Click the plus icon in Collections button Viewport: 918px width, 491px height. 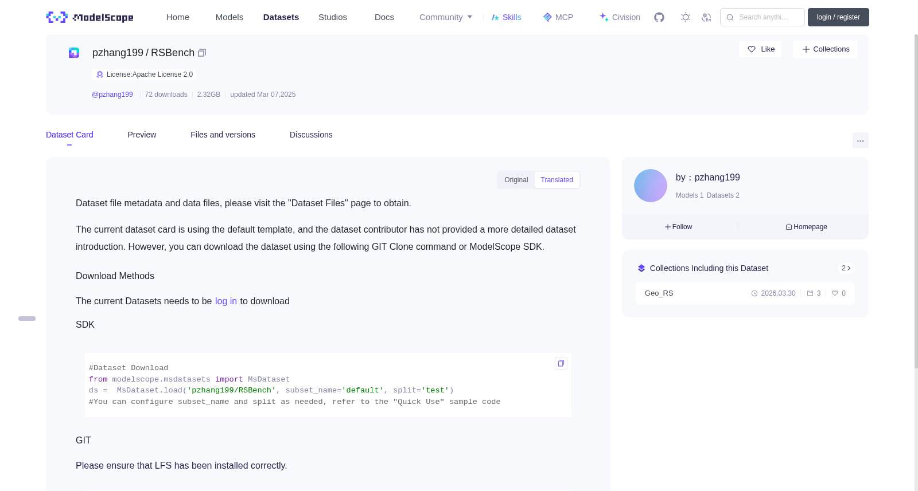coord(806,49)
